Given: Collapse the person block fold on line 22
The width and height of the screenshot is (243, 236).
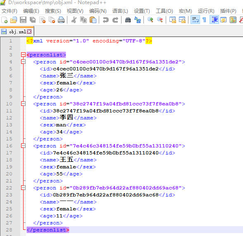Looking at the screenshot, I should click(x=23, y=188).
